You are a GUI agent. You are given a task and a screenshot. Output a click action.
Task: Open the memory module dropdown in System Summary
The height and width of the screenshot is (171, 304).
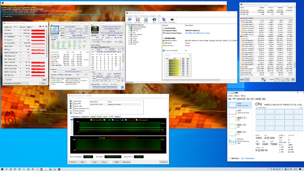[108, 47]
